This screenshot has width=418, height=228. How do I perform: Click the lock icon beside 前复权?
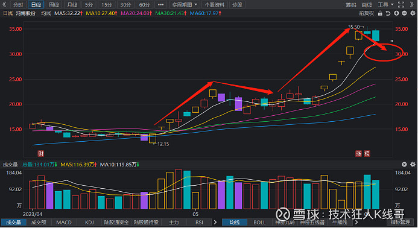pyautogui.click(x=380, y=13)
